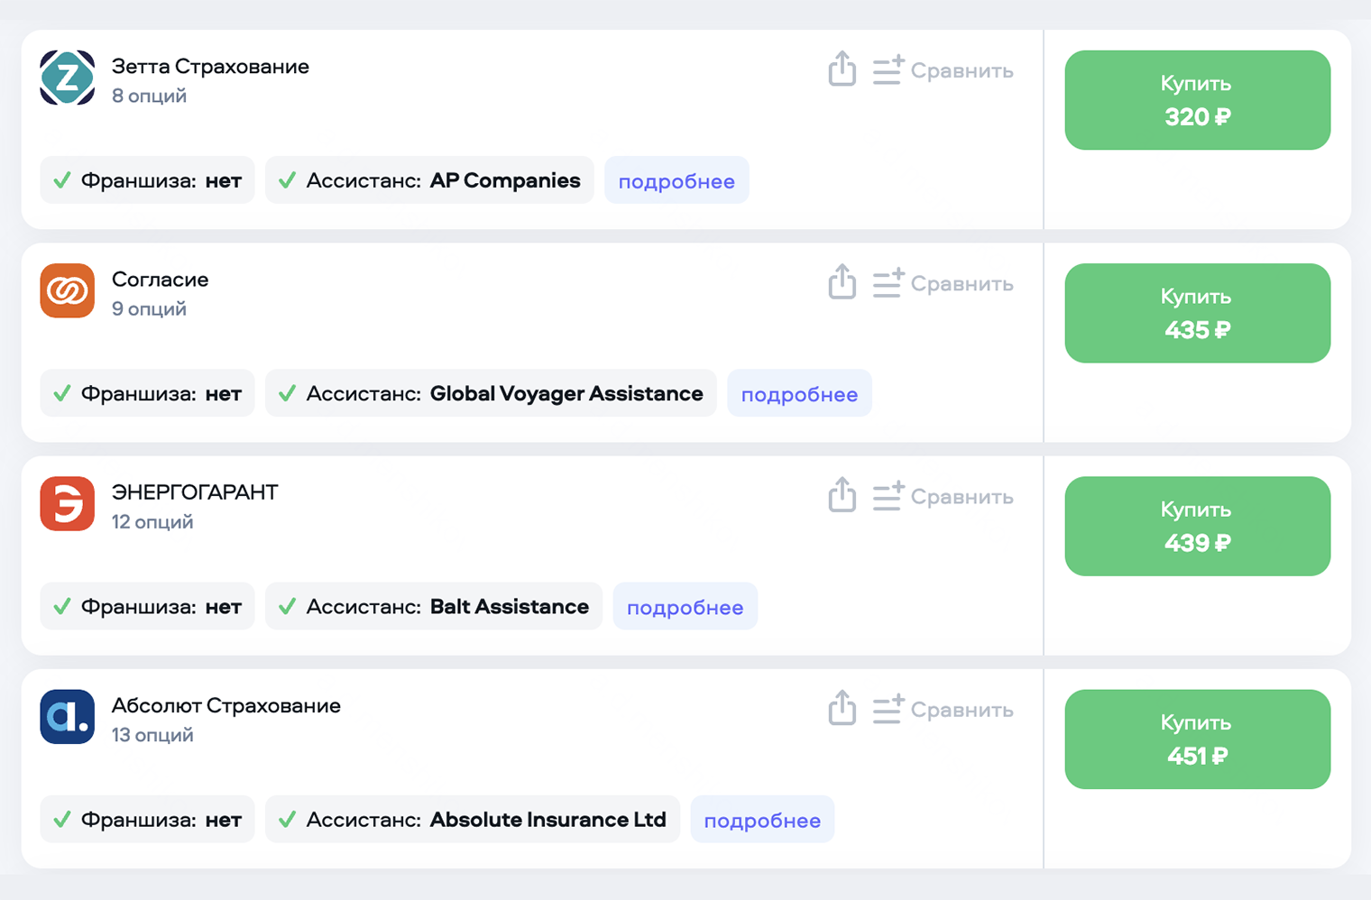
Task: Click the Ассистанс: Balt Assistance tag
Action: point(434,606)
